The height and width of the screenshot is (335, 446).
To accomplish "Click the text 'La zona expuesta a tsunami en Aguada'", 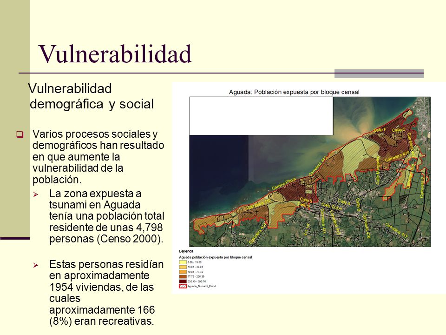I will click(95, 199).
